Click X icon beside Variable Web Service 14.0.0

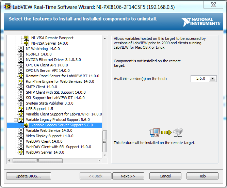[x=21, y=131]
